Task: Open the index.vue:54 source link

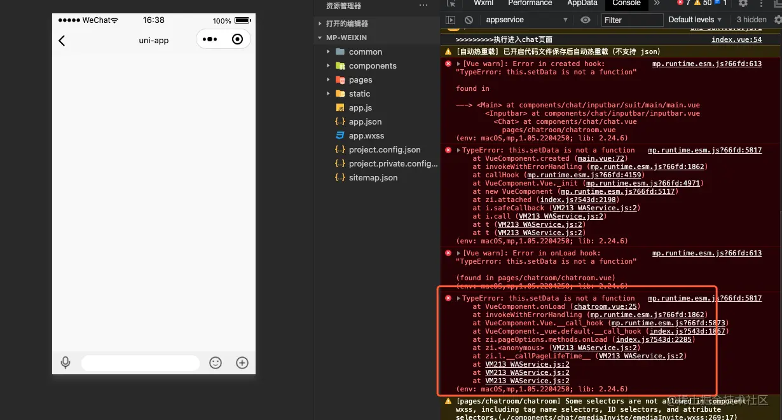Action: pos(736,39)
